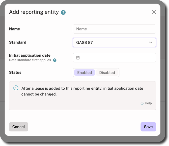Close the Add reporting entity dialog
The height and width of the screenshot is (146, 169).
[154, 12]
